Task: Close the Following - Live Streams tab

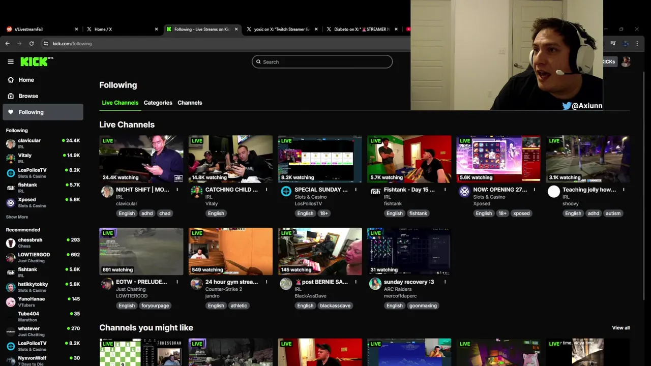Action: pos(236,29)
